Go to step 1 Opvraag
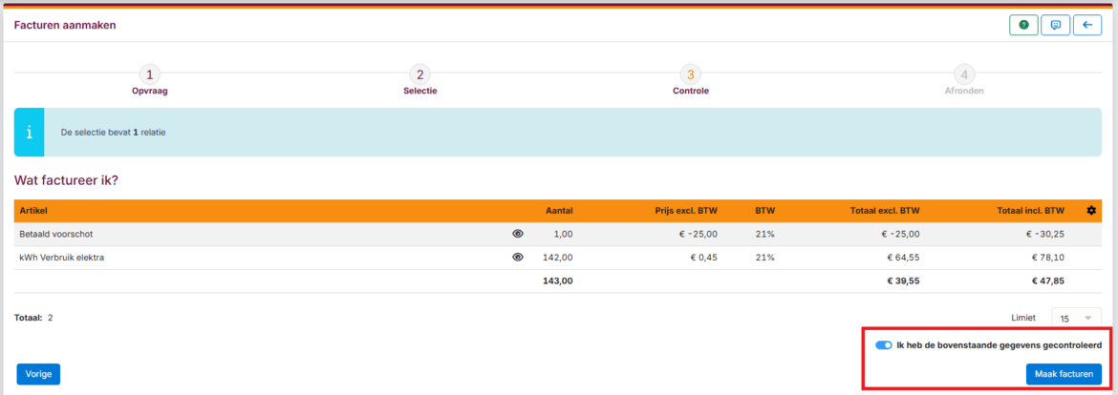Image resolution: width=1118 pixels, height=395 pixels. 150,80
